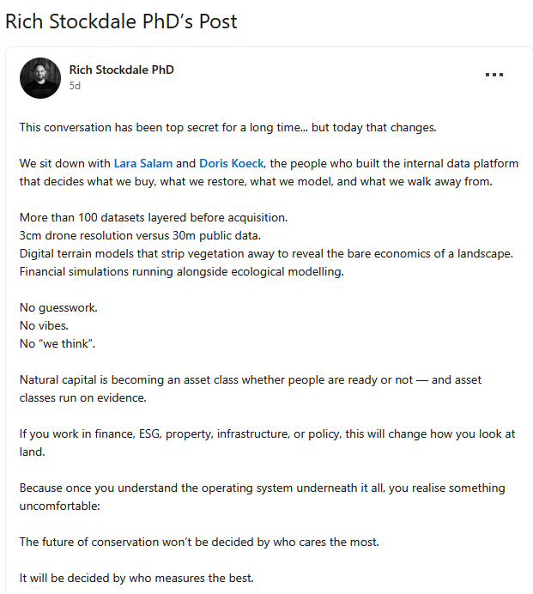This screenshot has height=594, width=533.
Task: Open Doris Koeck's profile mention
Action: (231, 163)
